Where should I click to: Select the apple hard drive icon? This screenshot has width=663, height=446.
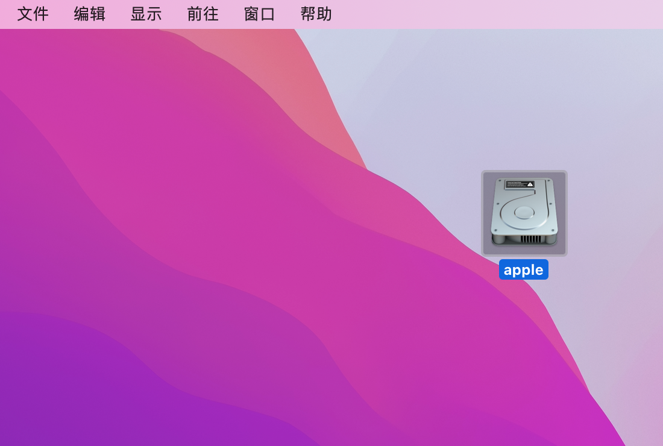524,213
